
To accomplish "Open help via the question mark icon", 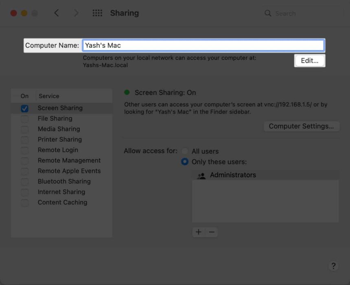I will pos(333,266).
